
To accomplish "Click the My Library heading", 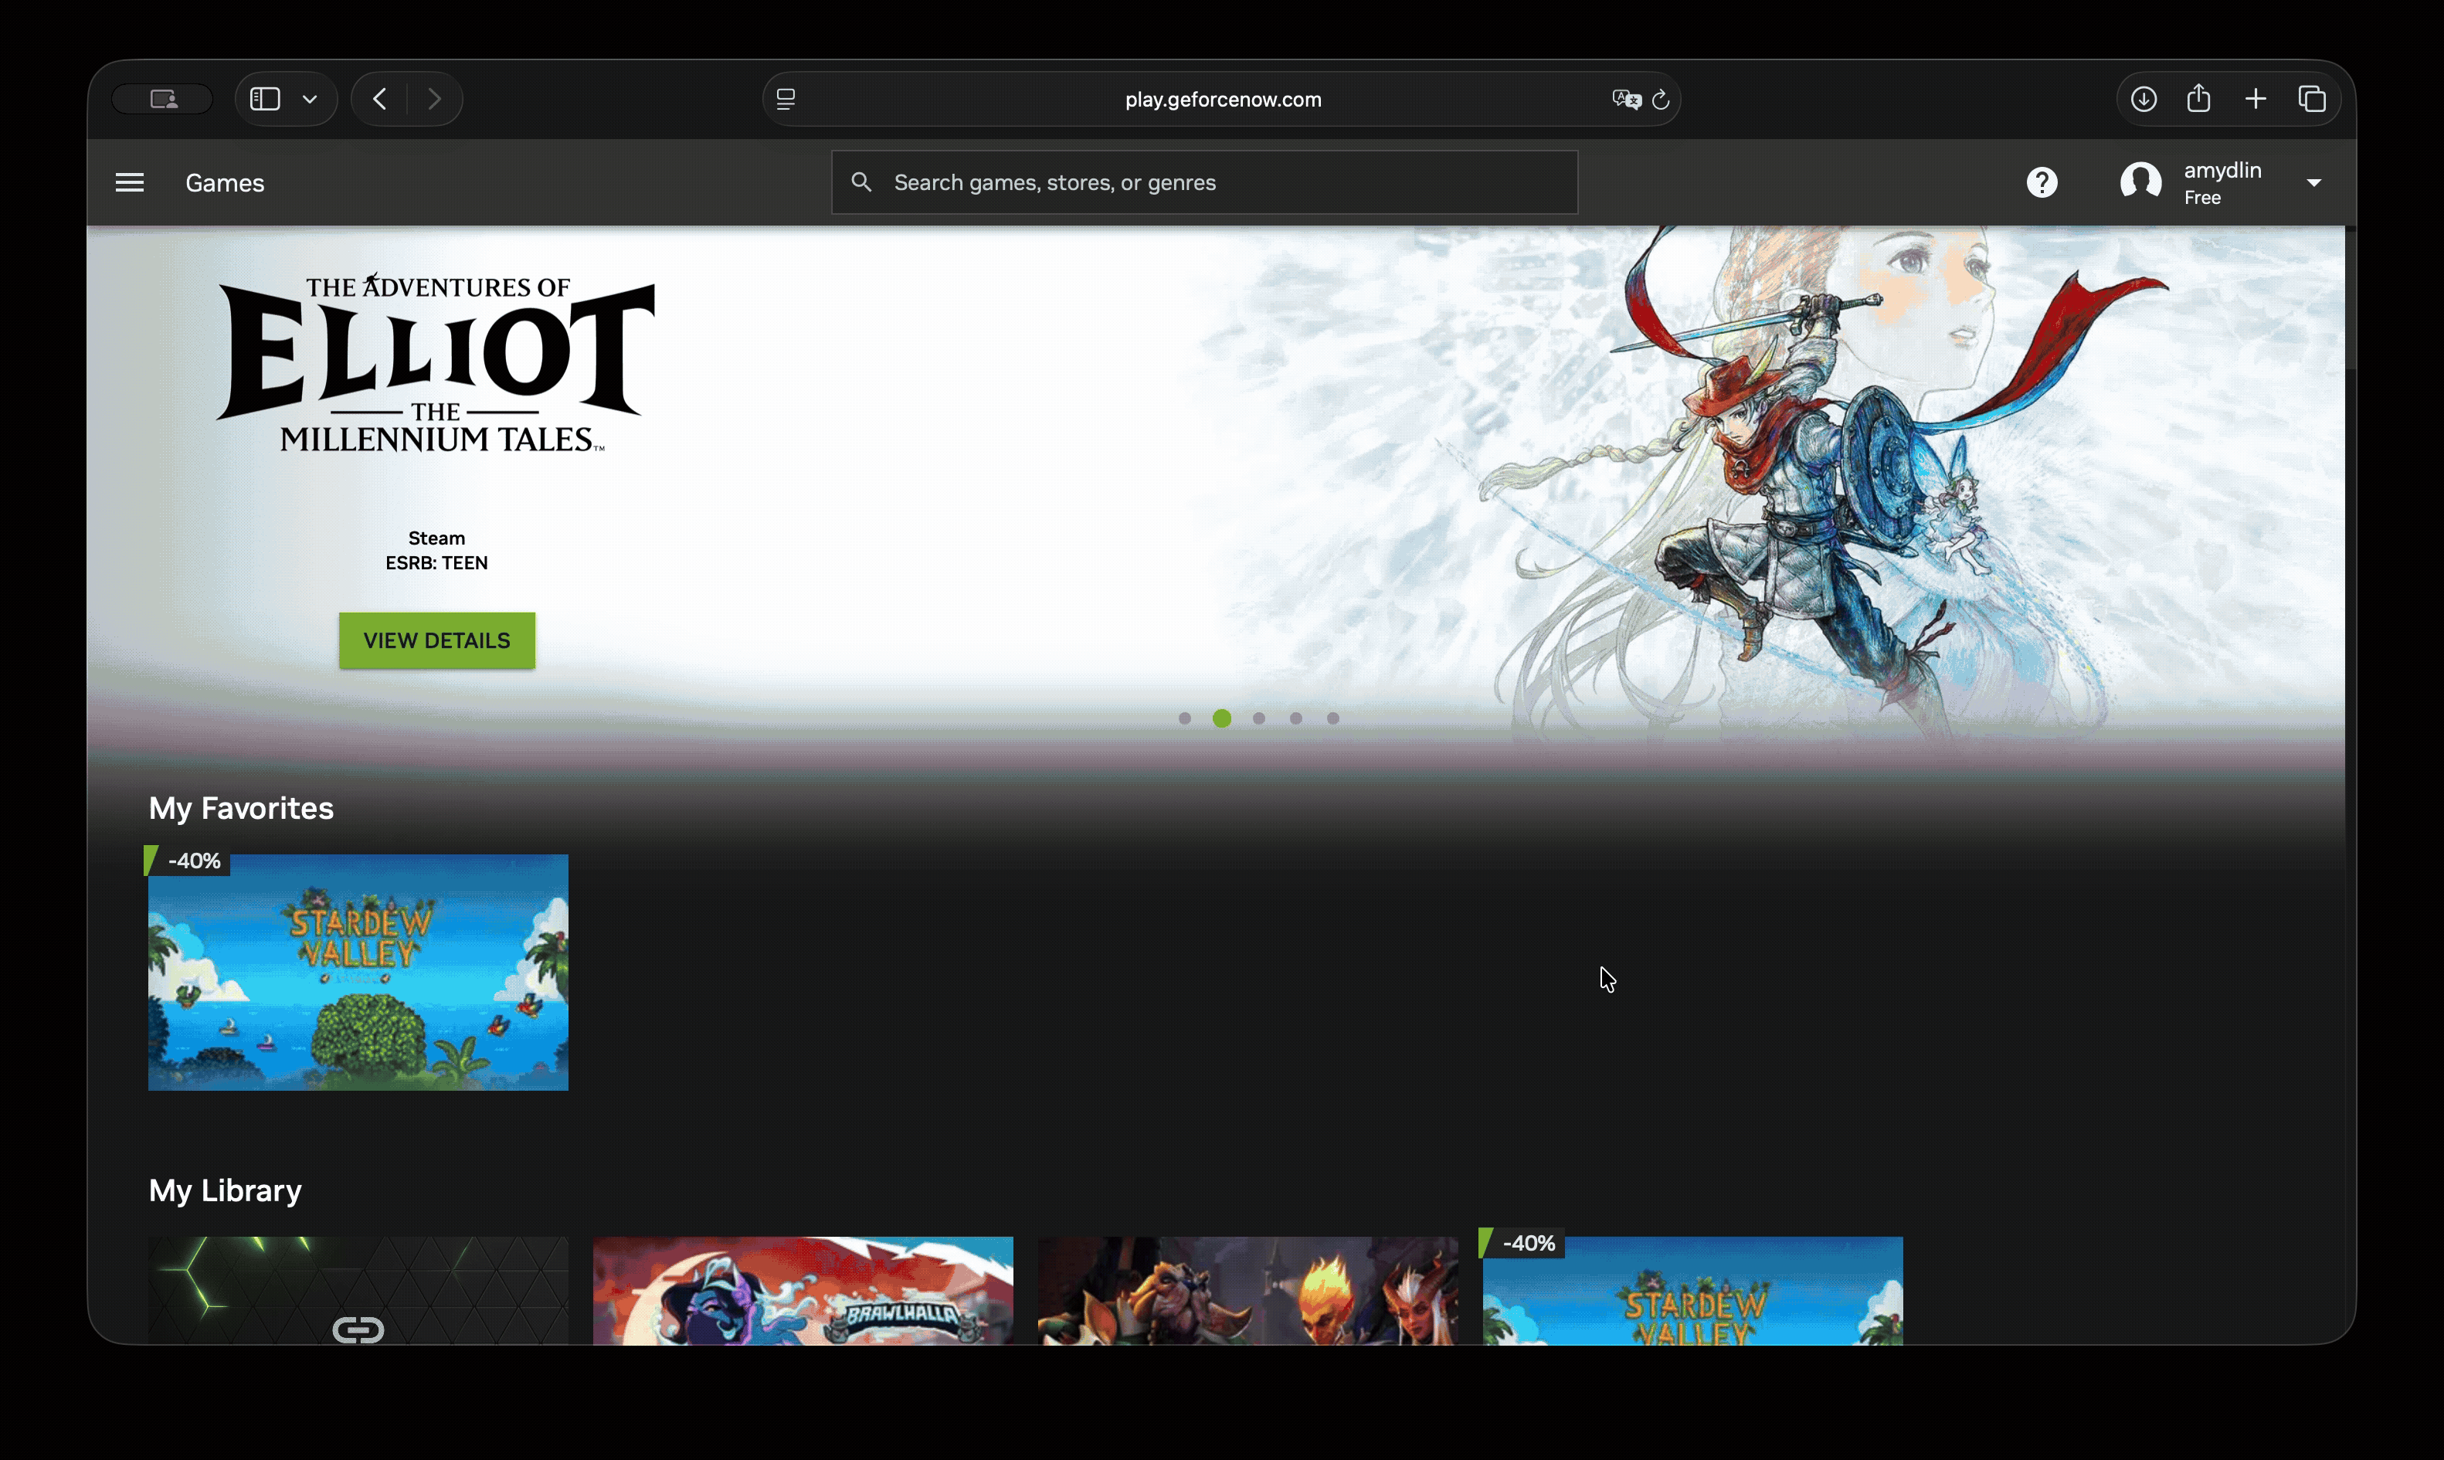I will pos(226,1191).
